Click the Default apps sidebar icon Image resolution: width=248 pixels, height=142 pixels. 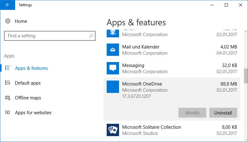[x=7, y=83]
